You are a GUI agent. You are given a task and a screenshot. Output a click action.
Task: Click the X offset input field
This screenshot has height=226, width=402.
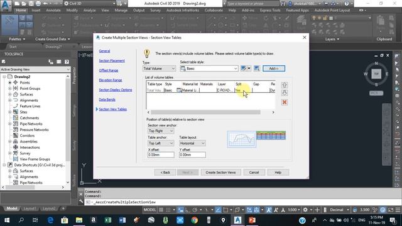[161, 155]
